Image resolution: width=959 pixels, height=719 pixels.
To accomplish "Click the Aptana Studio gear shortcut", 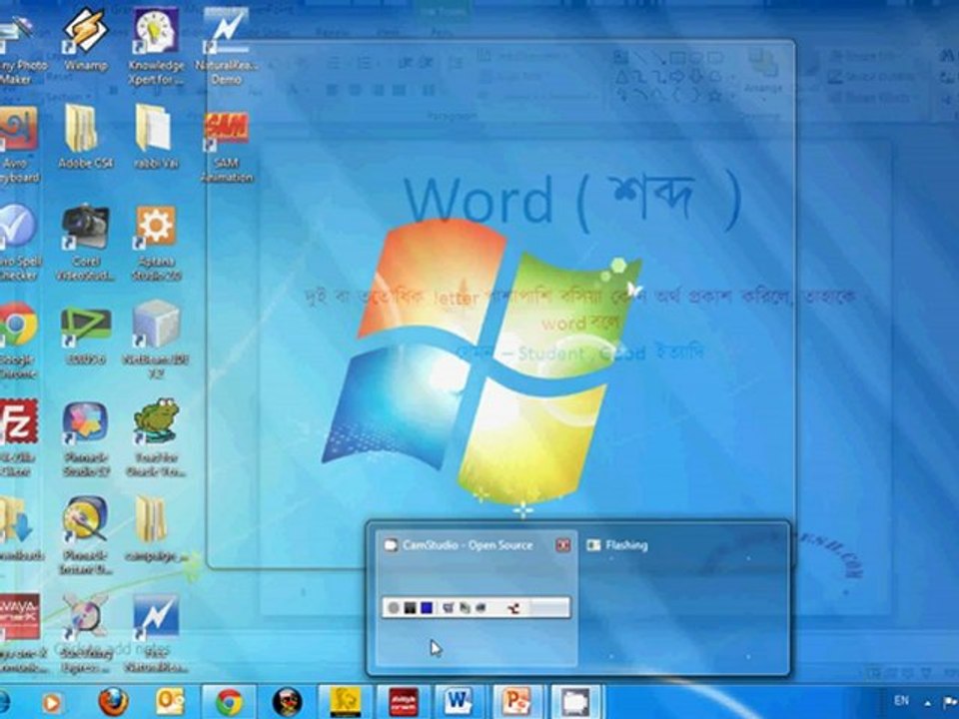I will click(x=156, y=243).
